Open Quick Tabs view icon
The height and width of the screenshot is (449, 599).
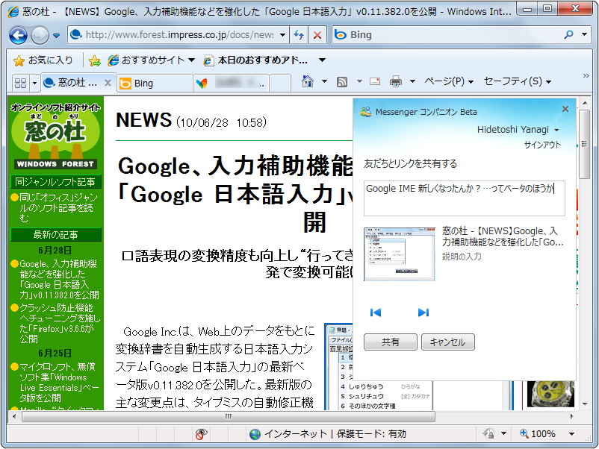pyautogui.click(x=21, y=84)
